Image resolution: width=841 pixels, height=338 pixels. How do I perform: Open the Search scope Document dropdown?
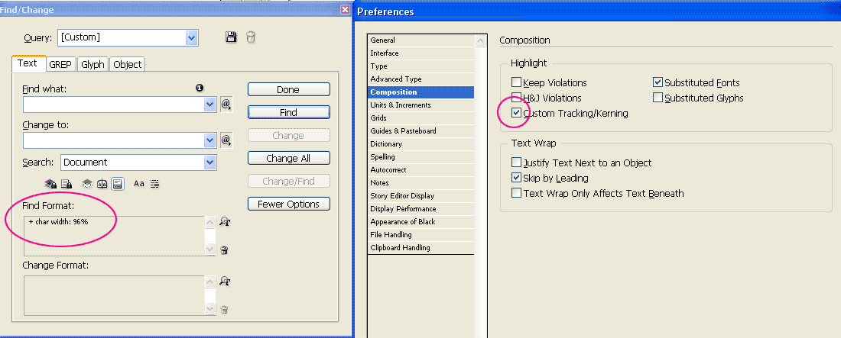pyautogui.click(x=209, y=163)
